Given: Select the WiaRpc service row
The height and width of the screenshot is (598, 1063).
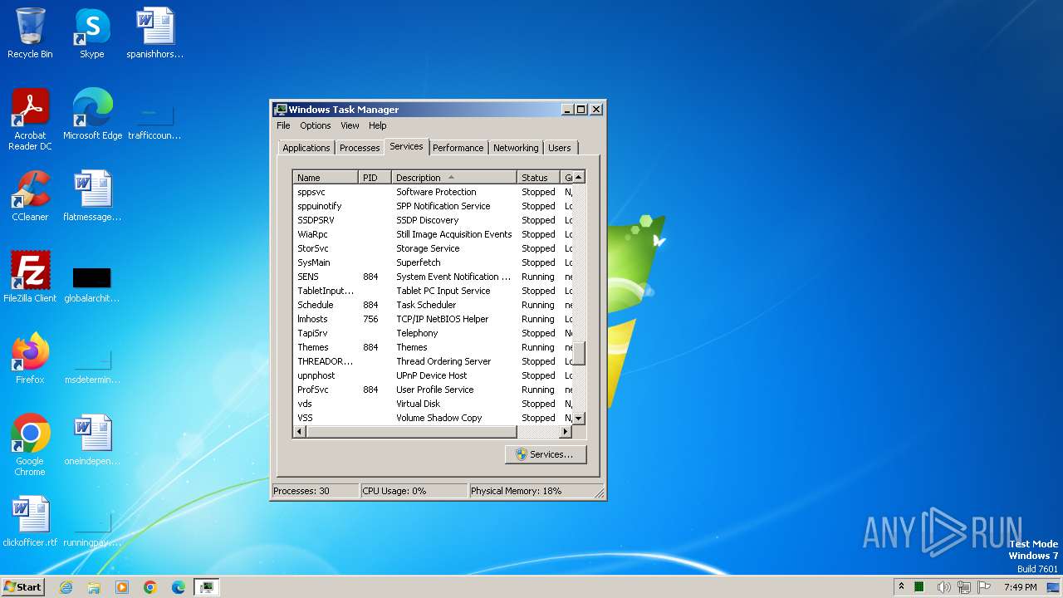Looking at the screenshot, I should 433,234.
